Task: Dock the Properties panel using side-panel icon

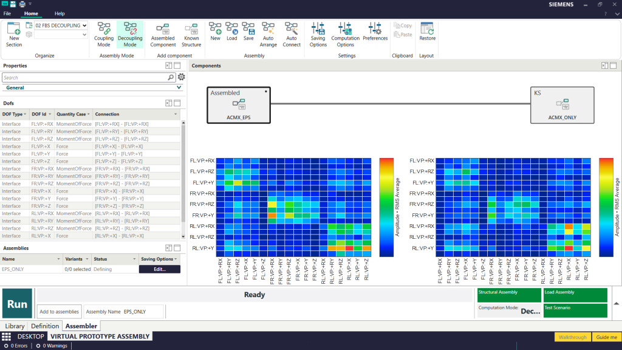Action: [169, 66]
